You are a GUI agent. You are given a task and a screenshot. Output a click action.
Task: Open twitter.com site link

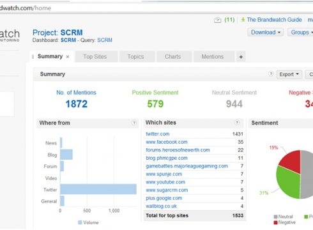pyautogui.click(x=158, y=134)
